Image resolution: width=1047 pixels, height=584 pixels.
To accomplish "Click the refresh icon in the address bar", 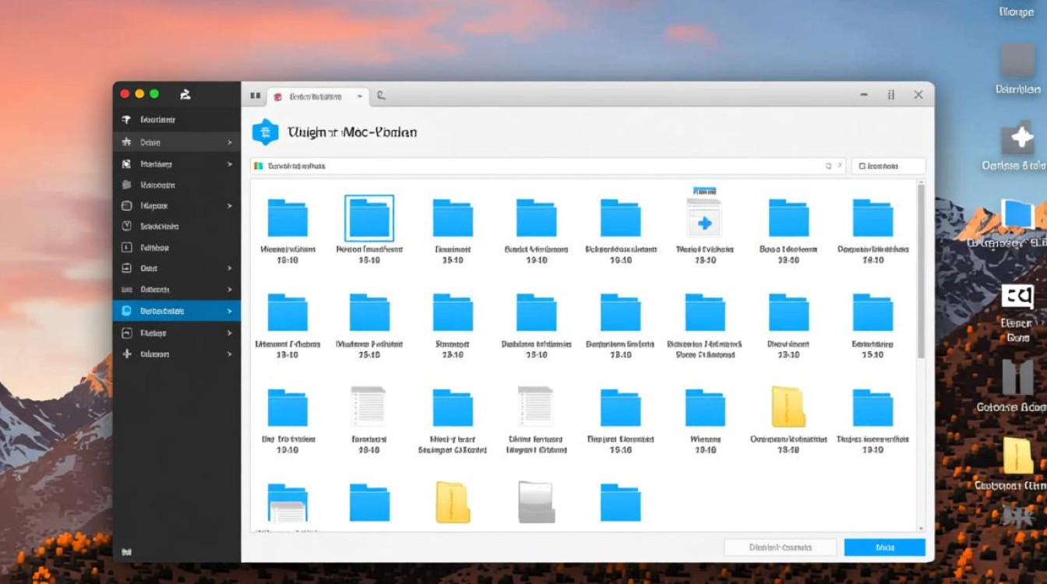I will (828, 166).
